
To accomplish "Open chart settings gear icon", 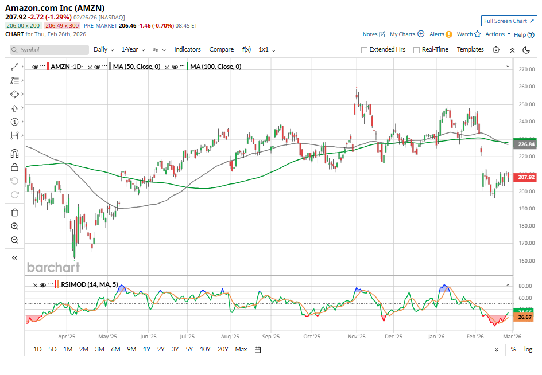I will pos(496,50).
